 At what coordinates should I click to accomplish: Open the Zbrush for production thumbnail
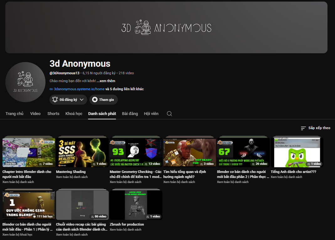pos(136,205)
